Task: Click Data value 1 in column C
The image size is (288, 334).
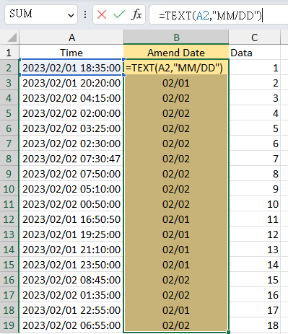Action: (255, 68)
